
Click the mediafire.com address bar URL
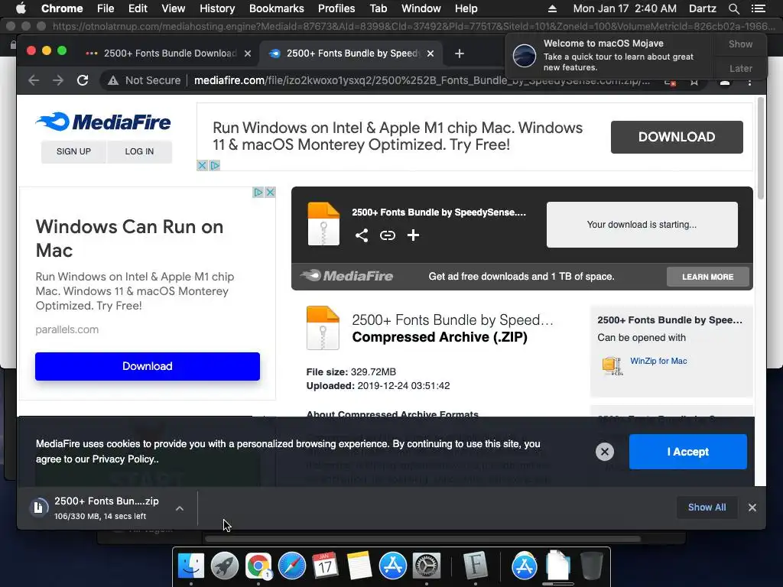(x=422, y=80)
